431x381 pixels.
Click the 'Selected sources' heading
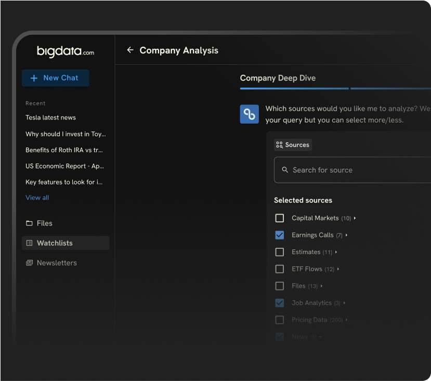(303, 200)
